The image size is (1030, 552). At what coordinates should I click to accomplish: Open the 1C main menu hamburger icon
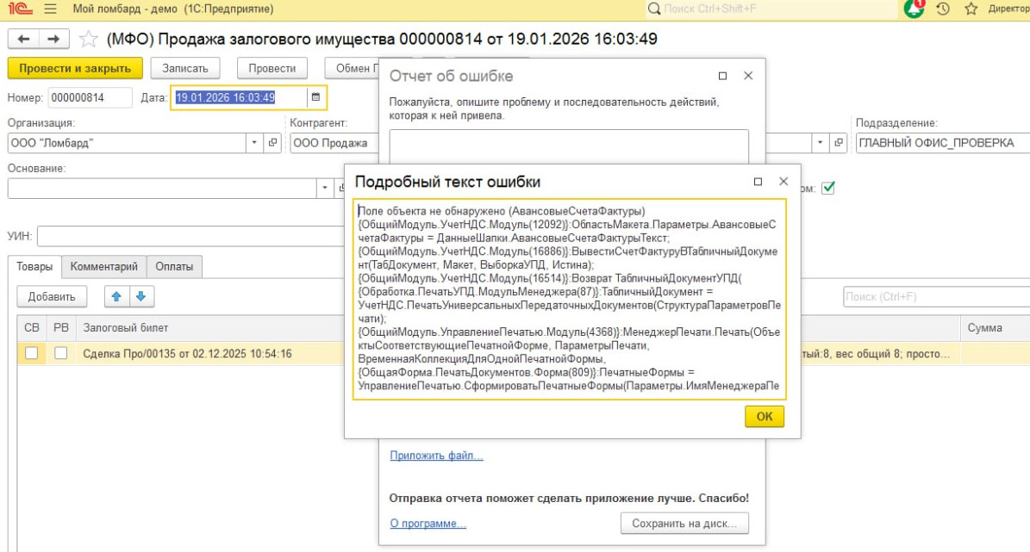[50, 9]
